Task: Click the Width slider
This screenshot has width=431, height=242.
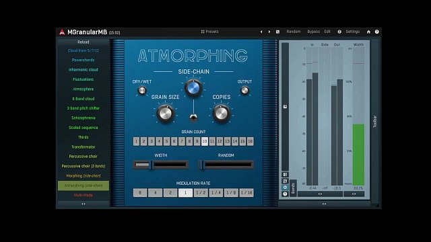Action: 161,165
